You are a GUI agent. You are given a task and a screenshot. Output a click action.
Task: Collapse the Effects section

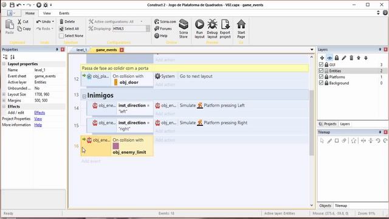4,106
